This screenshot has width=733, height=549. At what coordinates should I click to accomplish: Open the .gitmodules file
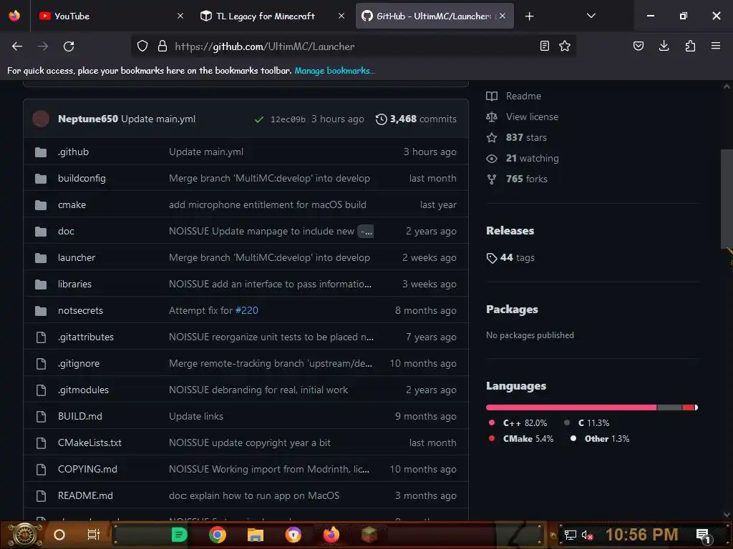click(83, 390)
